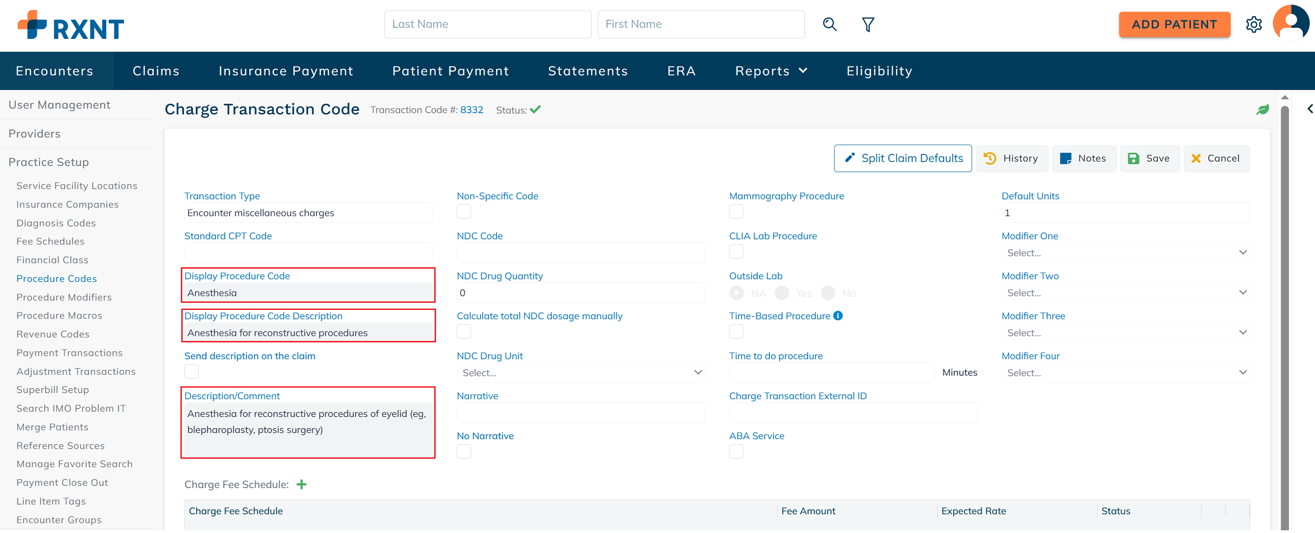Image resolution: width=1315 pixels, height=533 pixels.
Task: Click the ADD PATIENT button
Action: click(x=1174, y=24)
